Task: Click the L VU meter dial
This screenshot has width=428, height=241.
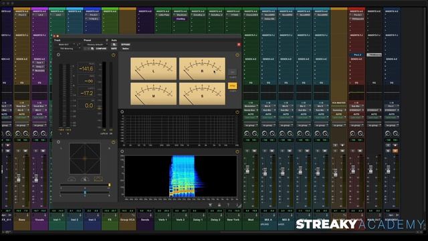Action: 153,68
